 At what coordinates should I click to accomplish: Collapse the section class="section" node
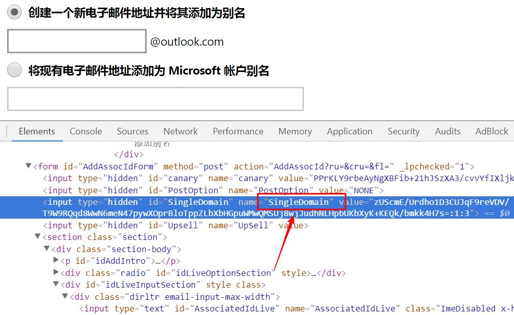coord(38,237)
